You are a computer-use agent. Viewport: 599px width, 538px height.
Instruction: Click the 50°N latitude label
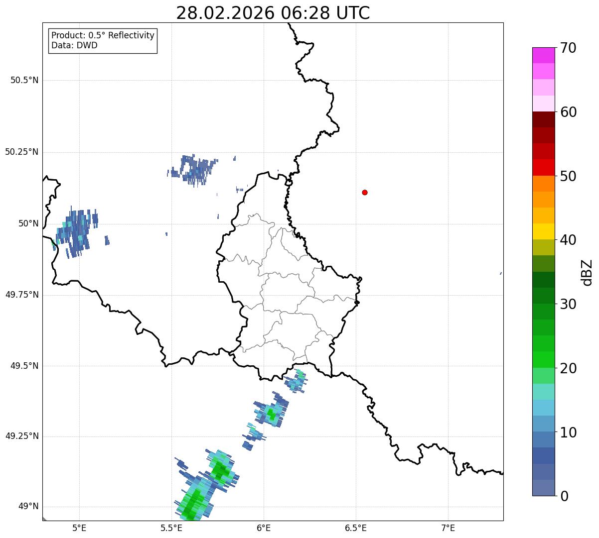click(28, 223)
